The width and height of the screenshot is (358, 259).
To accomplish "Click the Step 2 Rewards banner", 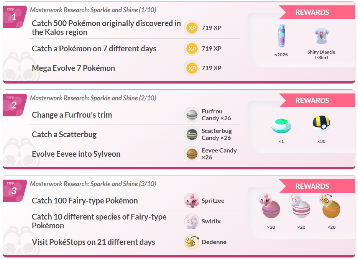I will point(312,100).
